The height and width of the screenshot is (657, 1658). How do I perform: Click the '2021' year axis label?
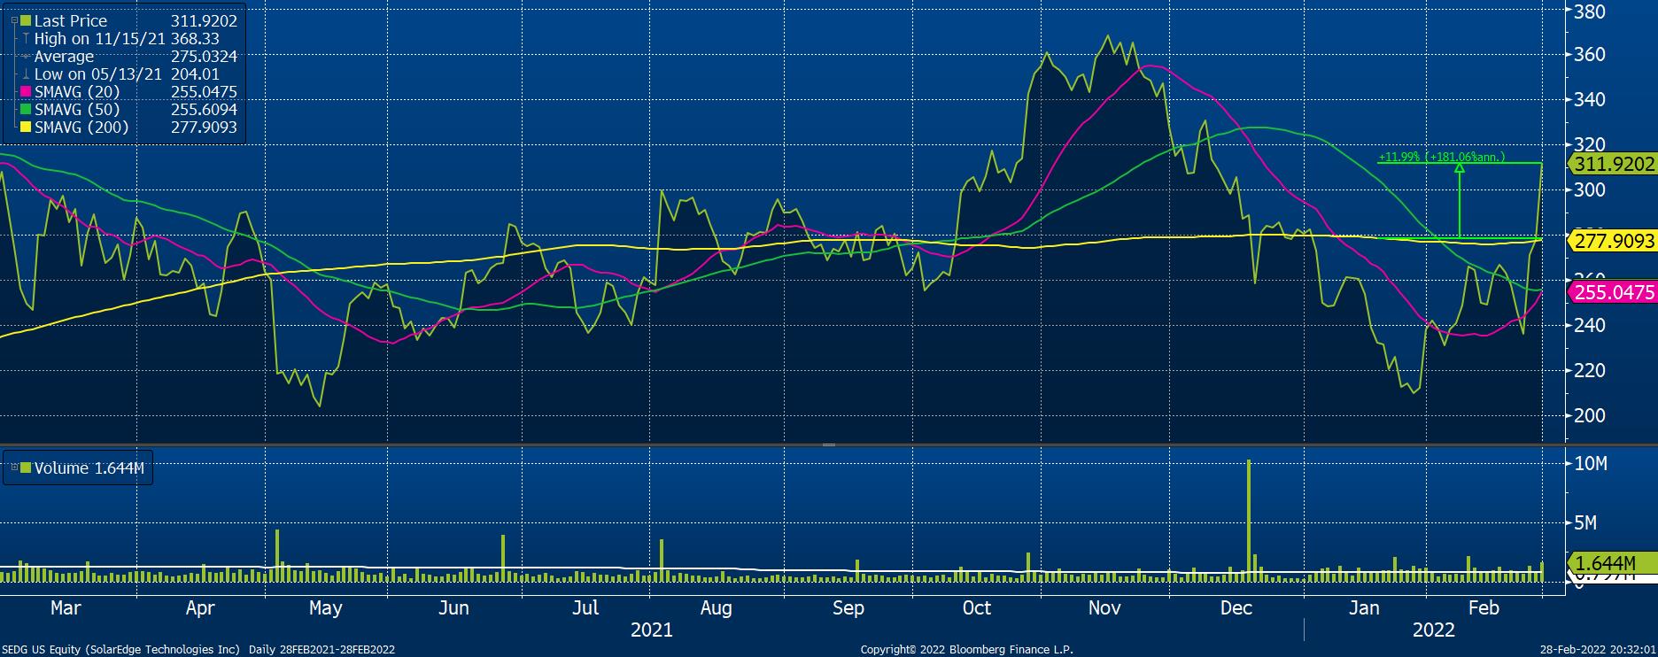[651, 630]
